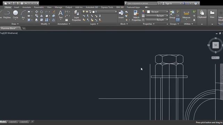Open the Featured Apps tab
The width and height of the screenshot is (223, 125).
point(133,7)
